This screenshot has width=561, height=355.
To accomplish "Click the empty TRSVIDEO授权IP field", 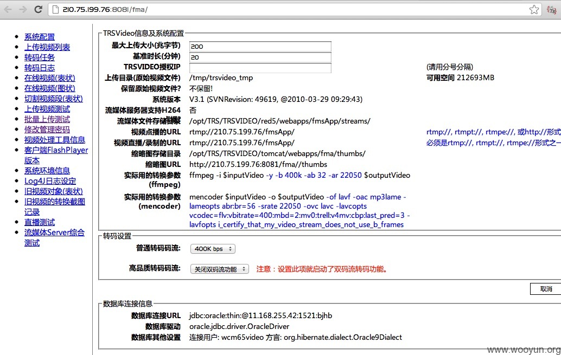I will pyautogui.click(x=260, y=68).
